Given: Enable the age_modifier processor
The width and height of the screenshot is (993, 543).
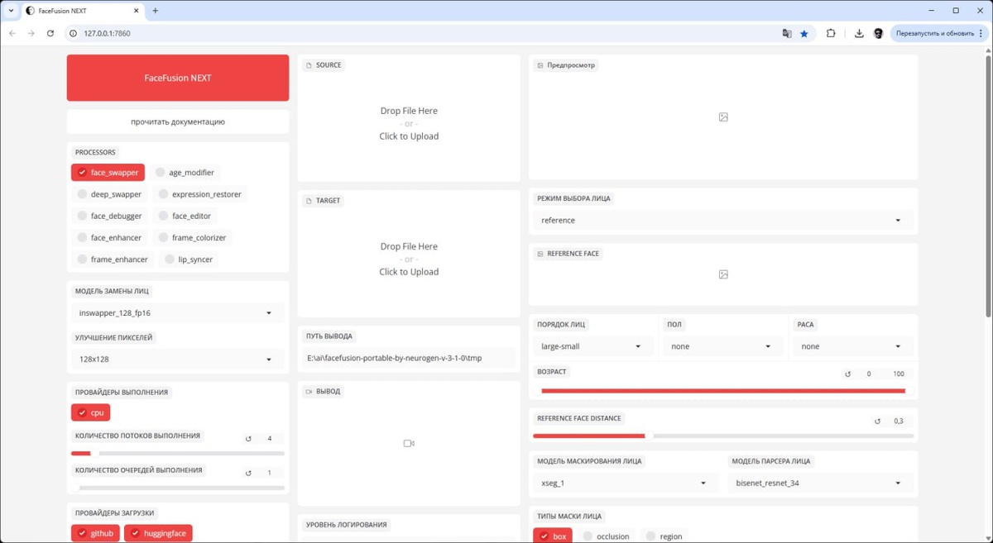Looking at the screenshot, I should 185,173.
